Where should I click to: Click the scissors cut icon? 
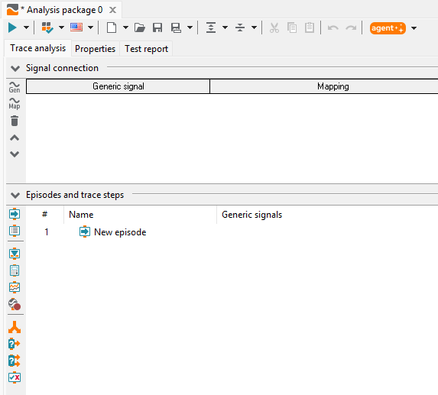274,28
